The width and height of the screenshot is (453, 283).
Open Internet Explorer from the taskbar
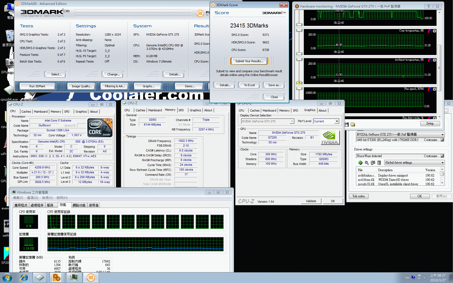tap(24, 278)
